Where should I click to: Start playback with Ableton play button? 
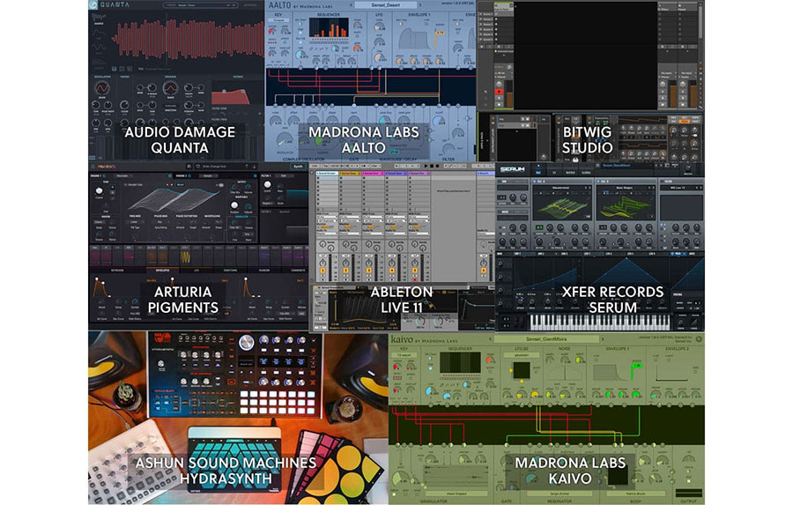click(x=426, y=166)
